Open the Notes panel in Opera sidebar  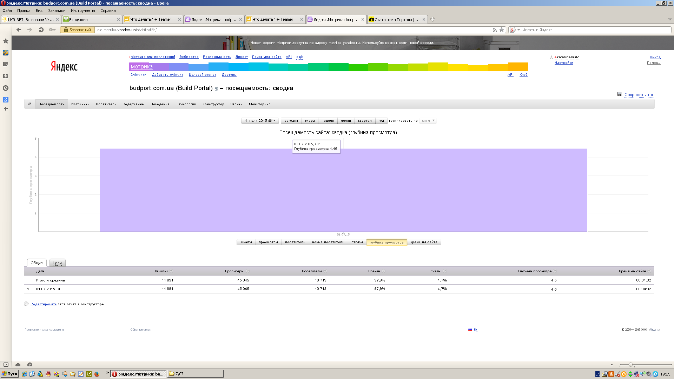pyautogui.click(x=6, y=64)
